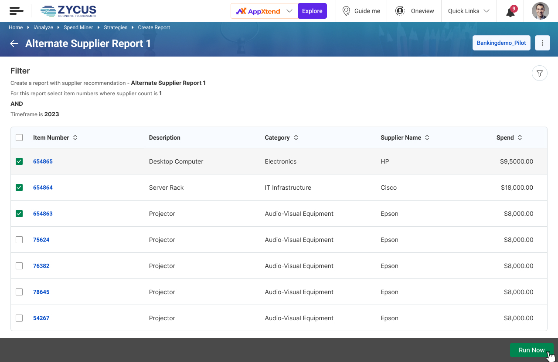558x362 pixels.
Task: Open the hamburger navigation menu
Action: [16, 11]
